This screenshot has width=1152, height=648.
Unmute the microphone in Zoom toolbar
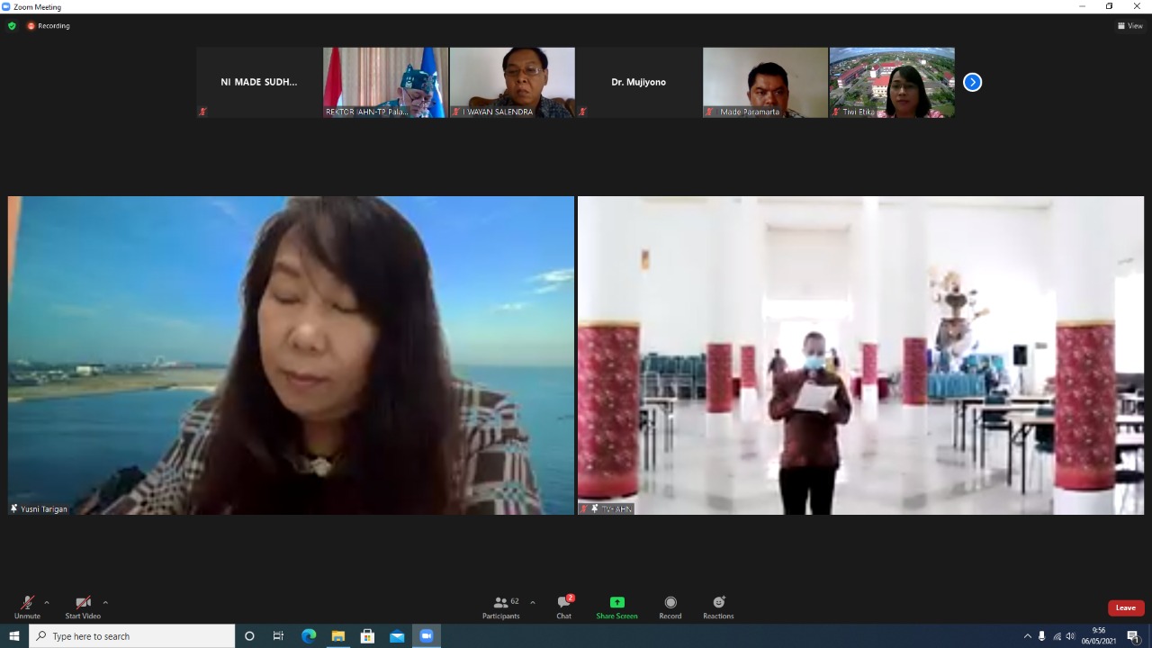click(x=27, y=603)
